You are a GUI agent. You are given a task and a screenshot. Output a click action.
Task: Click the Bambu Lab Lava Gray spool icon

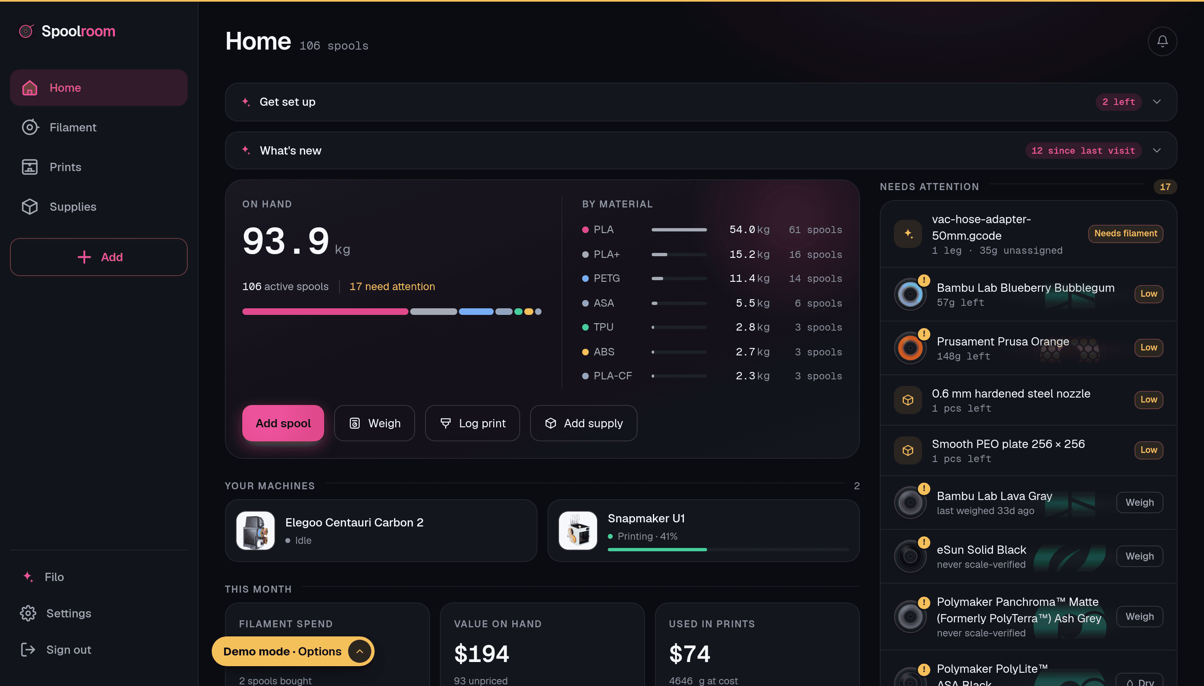point(910,503)
